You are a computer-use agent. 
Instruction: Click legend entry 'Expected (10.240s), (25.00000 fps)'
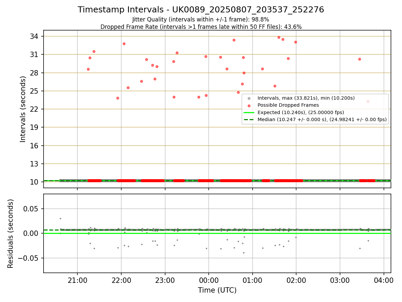[x=300, y=112]
